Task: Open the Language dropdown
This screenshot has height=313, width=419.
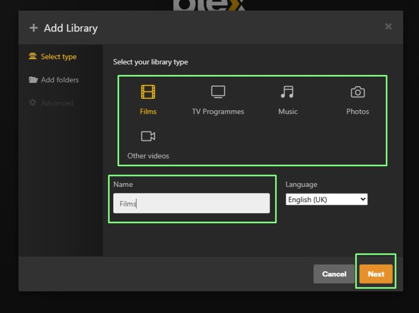Action: (326, 200)
